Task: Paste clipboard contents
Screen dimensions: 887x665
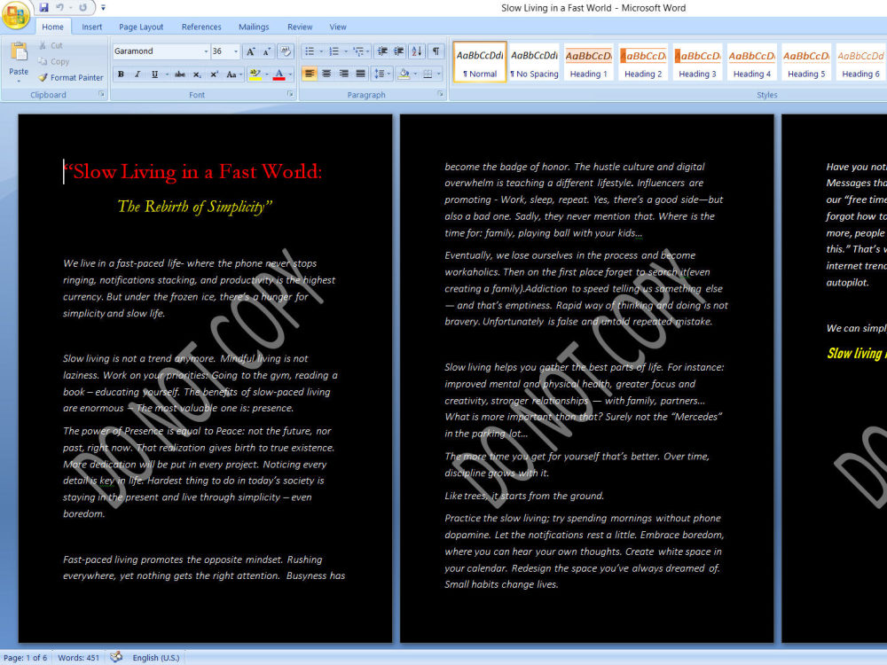Action: pyautogui.click(x=19, y=53)
